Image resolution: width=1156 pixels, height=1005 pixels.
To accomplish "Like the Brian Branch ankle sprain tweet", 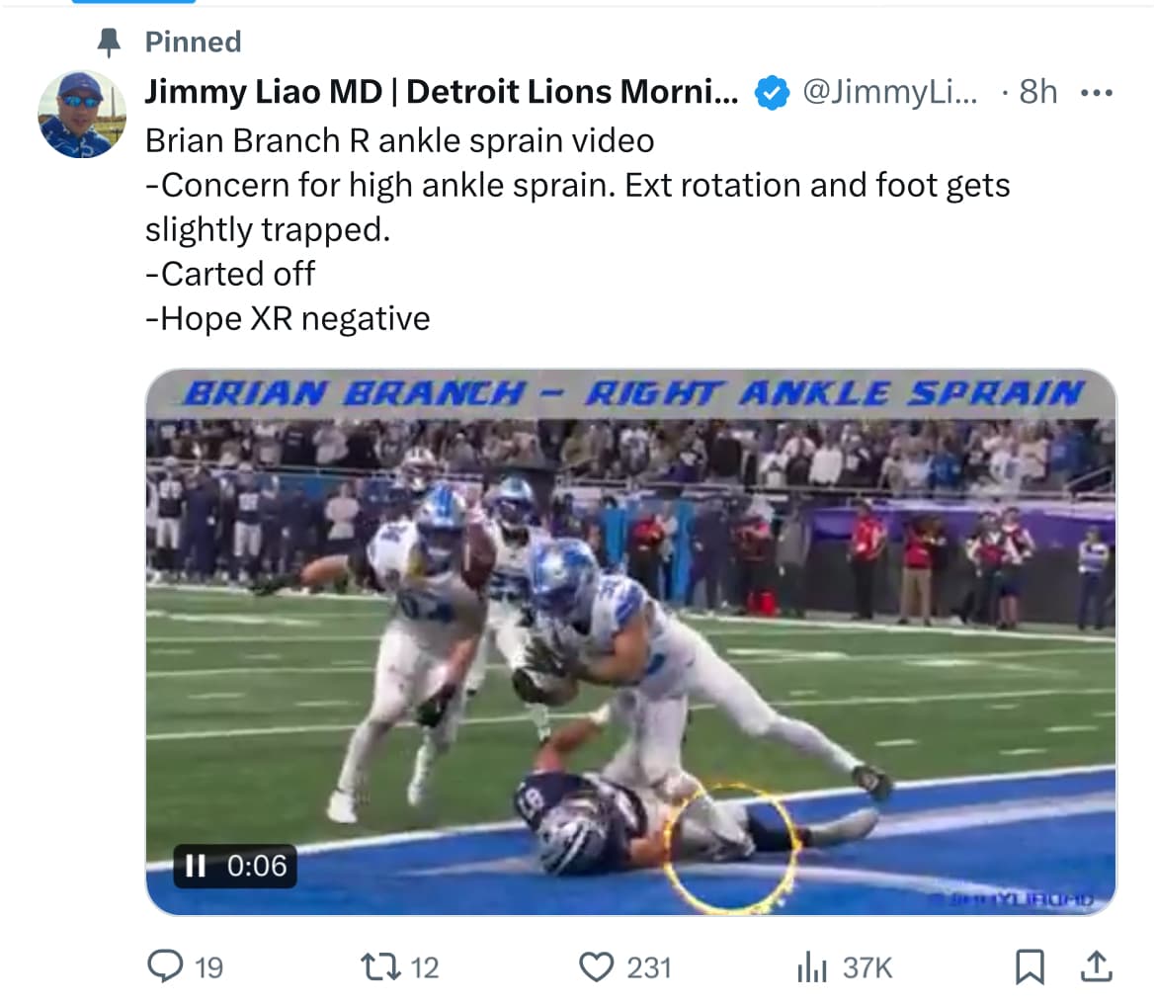I will [596, 965].
